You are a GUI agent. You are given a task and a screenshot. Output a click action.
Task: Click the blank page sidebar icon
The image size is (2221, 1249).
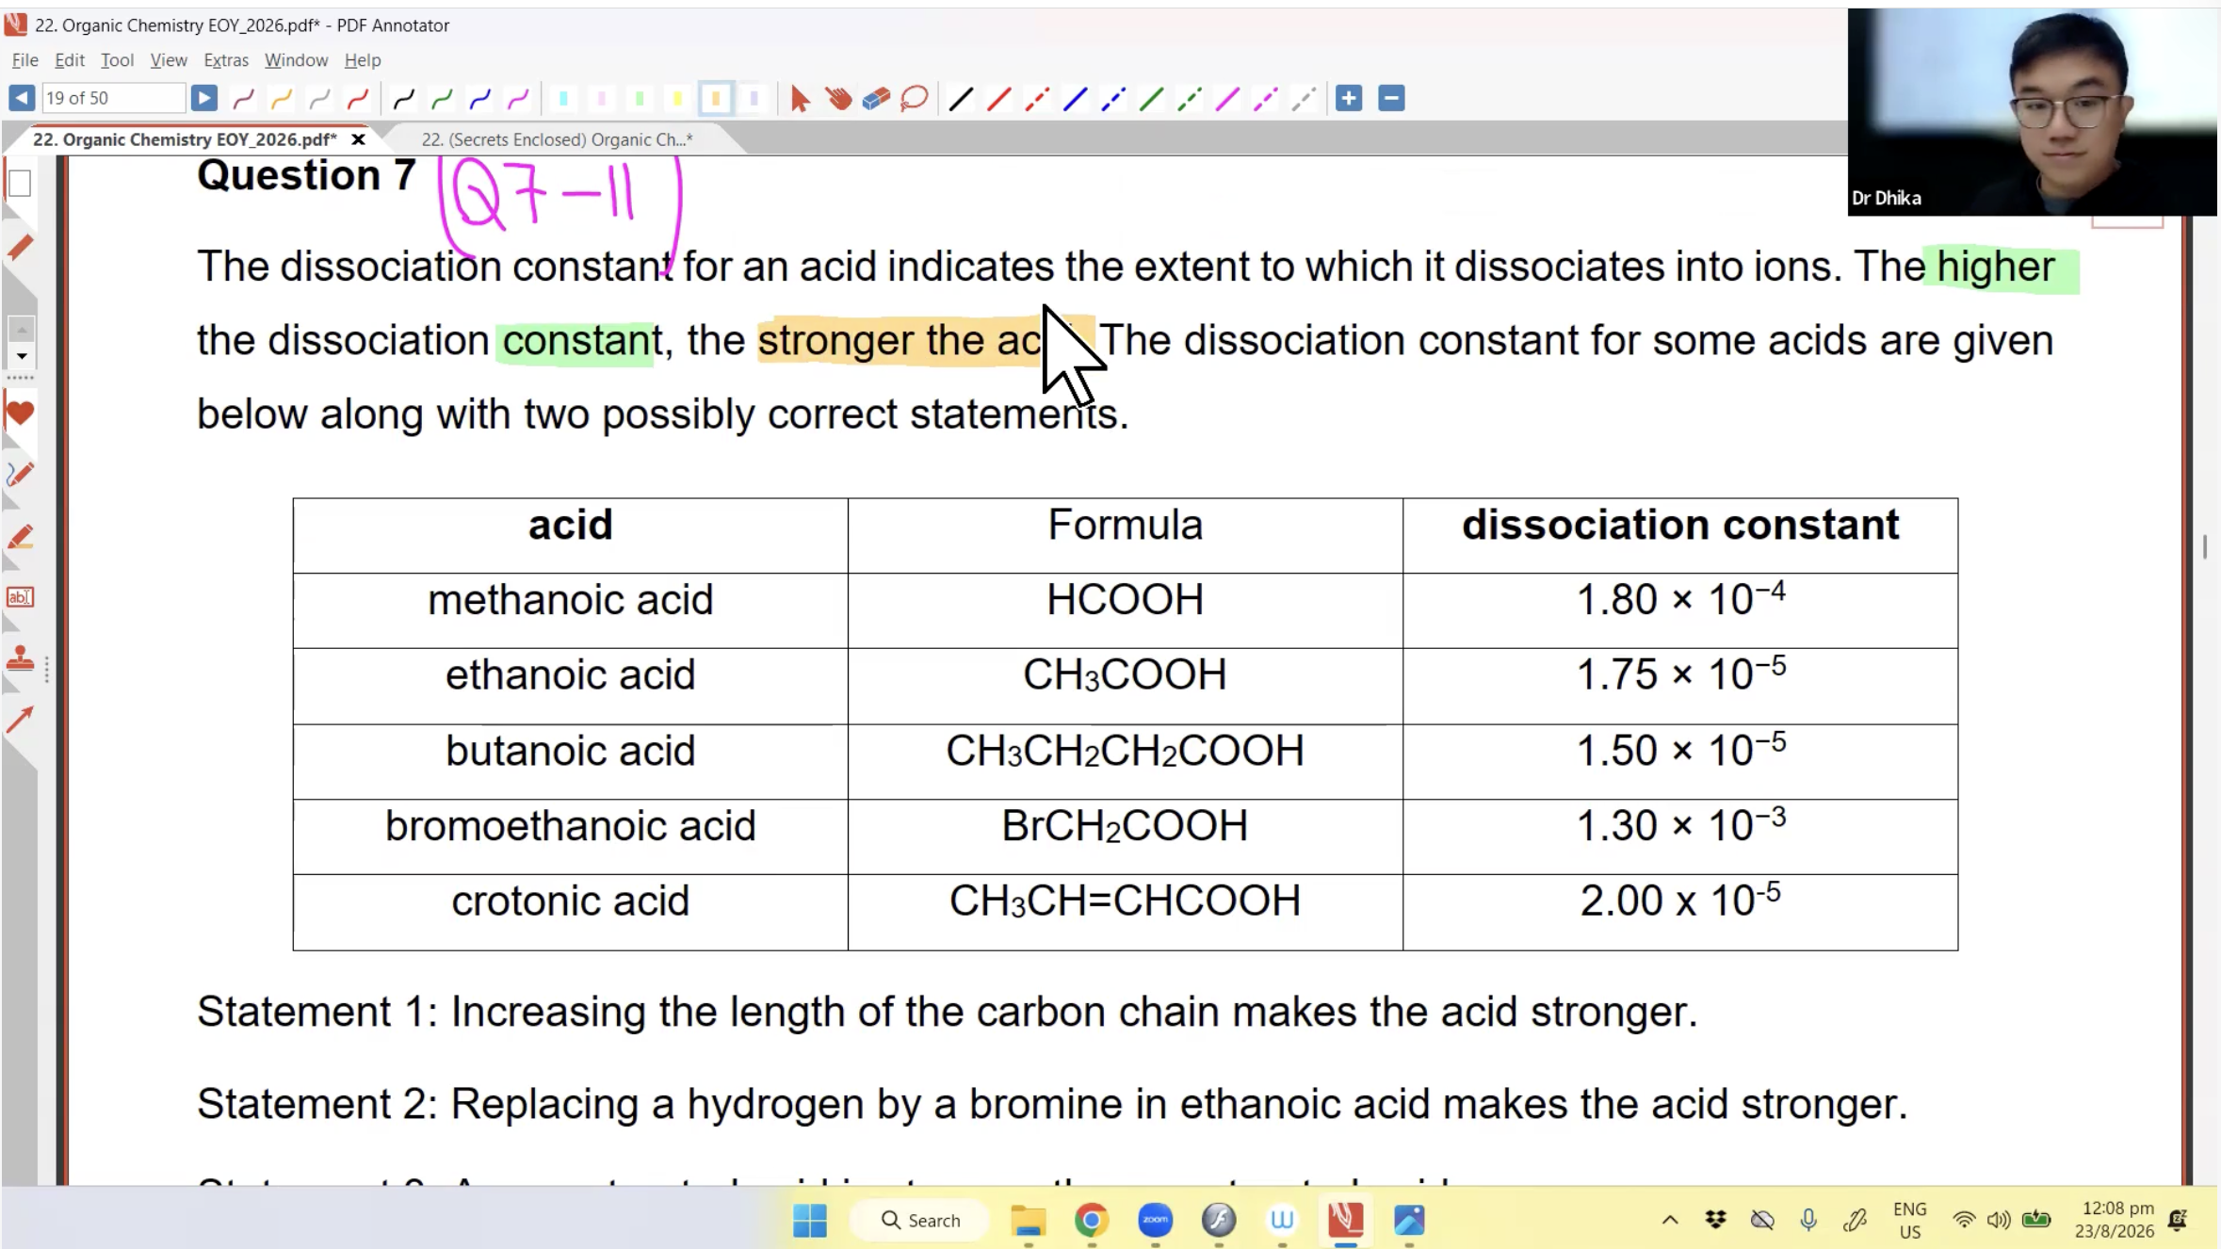point(20,183)
